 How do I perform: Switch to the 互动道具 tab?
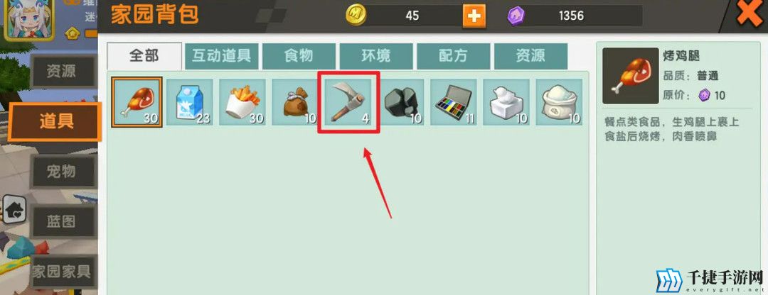(x=221, y=56)
